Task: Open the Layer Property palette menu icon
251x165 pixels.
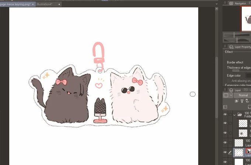Action: [225, 46]
